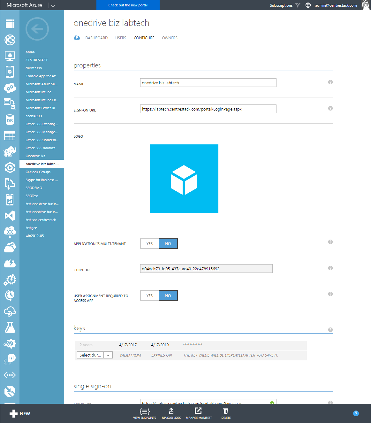371x423 pixels.
Task: Open Operational Insights chart icon
Action: pos(10,359)
